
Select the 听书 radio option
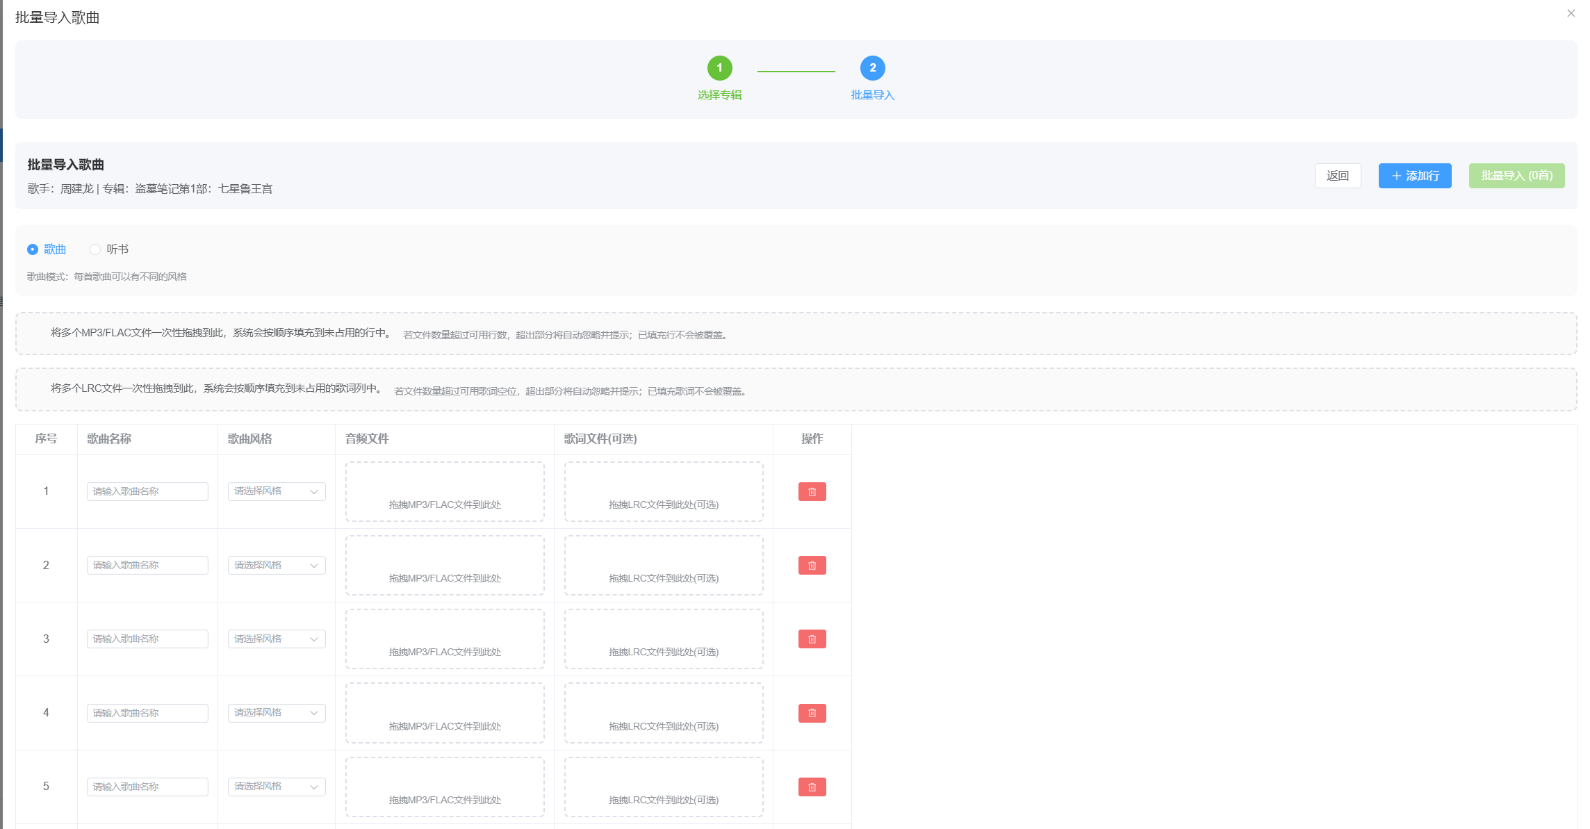(x=95, y=249)
